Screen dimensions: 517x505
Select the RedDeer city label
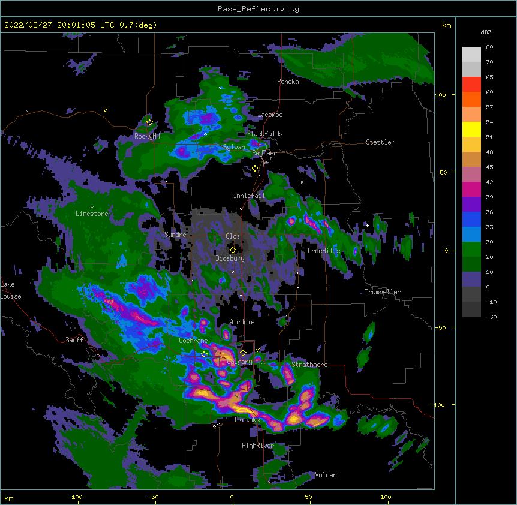coord(264,153)
